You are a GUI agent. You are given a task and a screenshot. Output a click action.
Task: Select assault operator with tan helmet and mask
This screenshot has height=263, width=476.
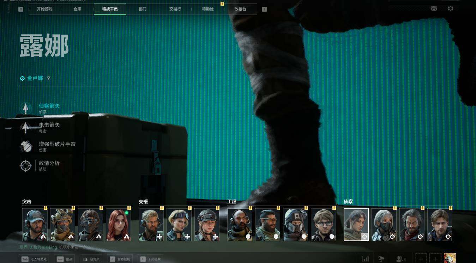62,225
